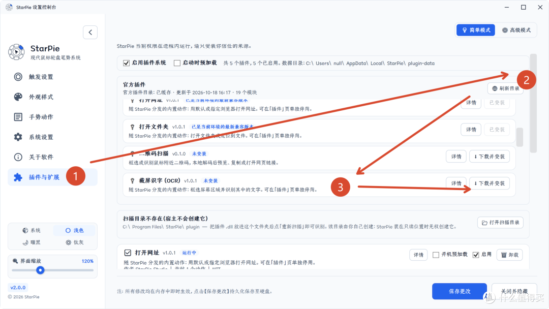
Task: Choose the 暗黑 theme option
Action: pyautogui.click(x=32, y=242)
